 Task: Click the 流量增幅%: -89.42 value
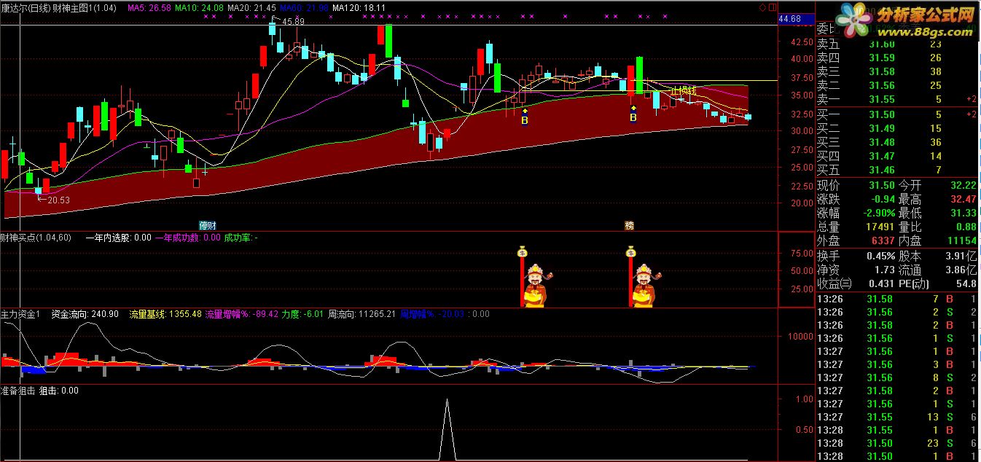click(242, 314)
